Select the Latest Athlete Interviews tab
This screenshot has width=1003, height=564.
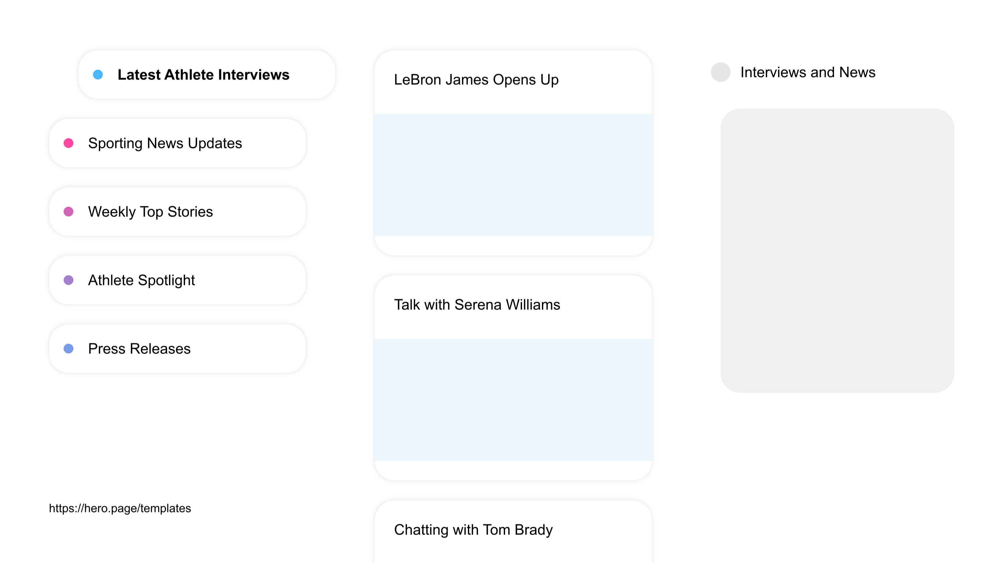pyautogui.click(x=207, y=74)
